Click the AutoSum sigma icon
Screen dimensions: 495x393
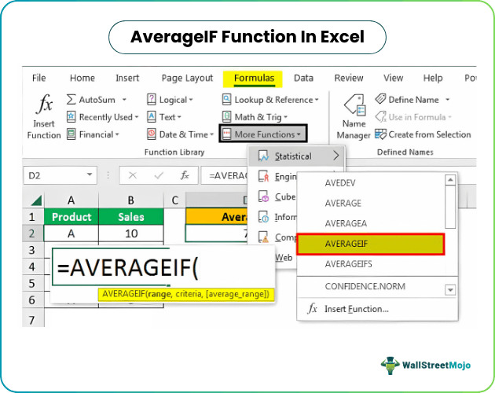pyautogui.click(x=71, y=100)
